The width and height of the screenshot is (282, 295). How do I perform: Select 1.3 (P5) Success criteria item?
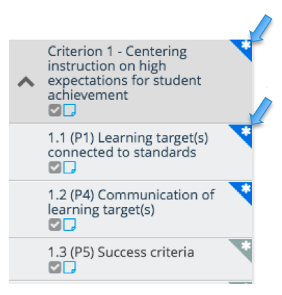(121, 252)
